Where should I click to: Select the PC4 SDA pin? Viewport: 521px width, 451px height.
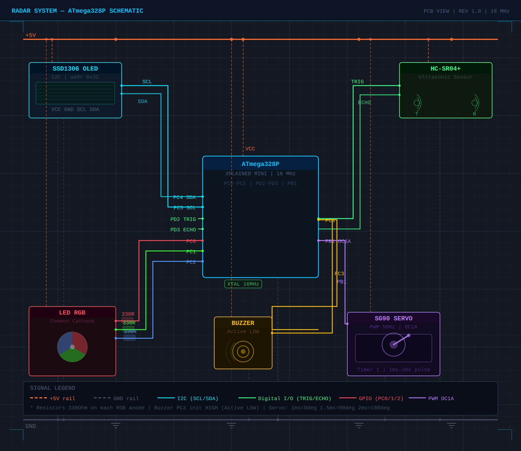click(184, 197)
